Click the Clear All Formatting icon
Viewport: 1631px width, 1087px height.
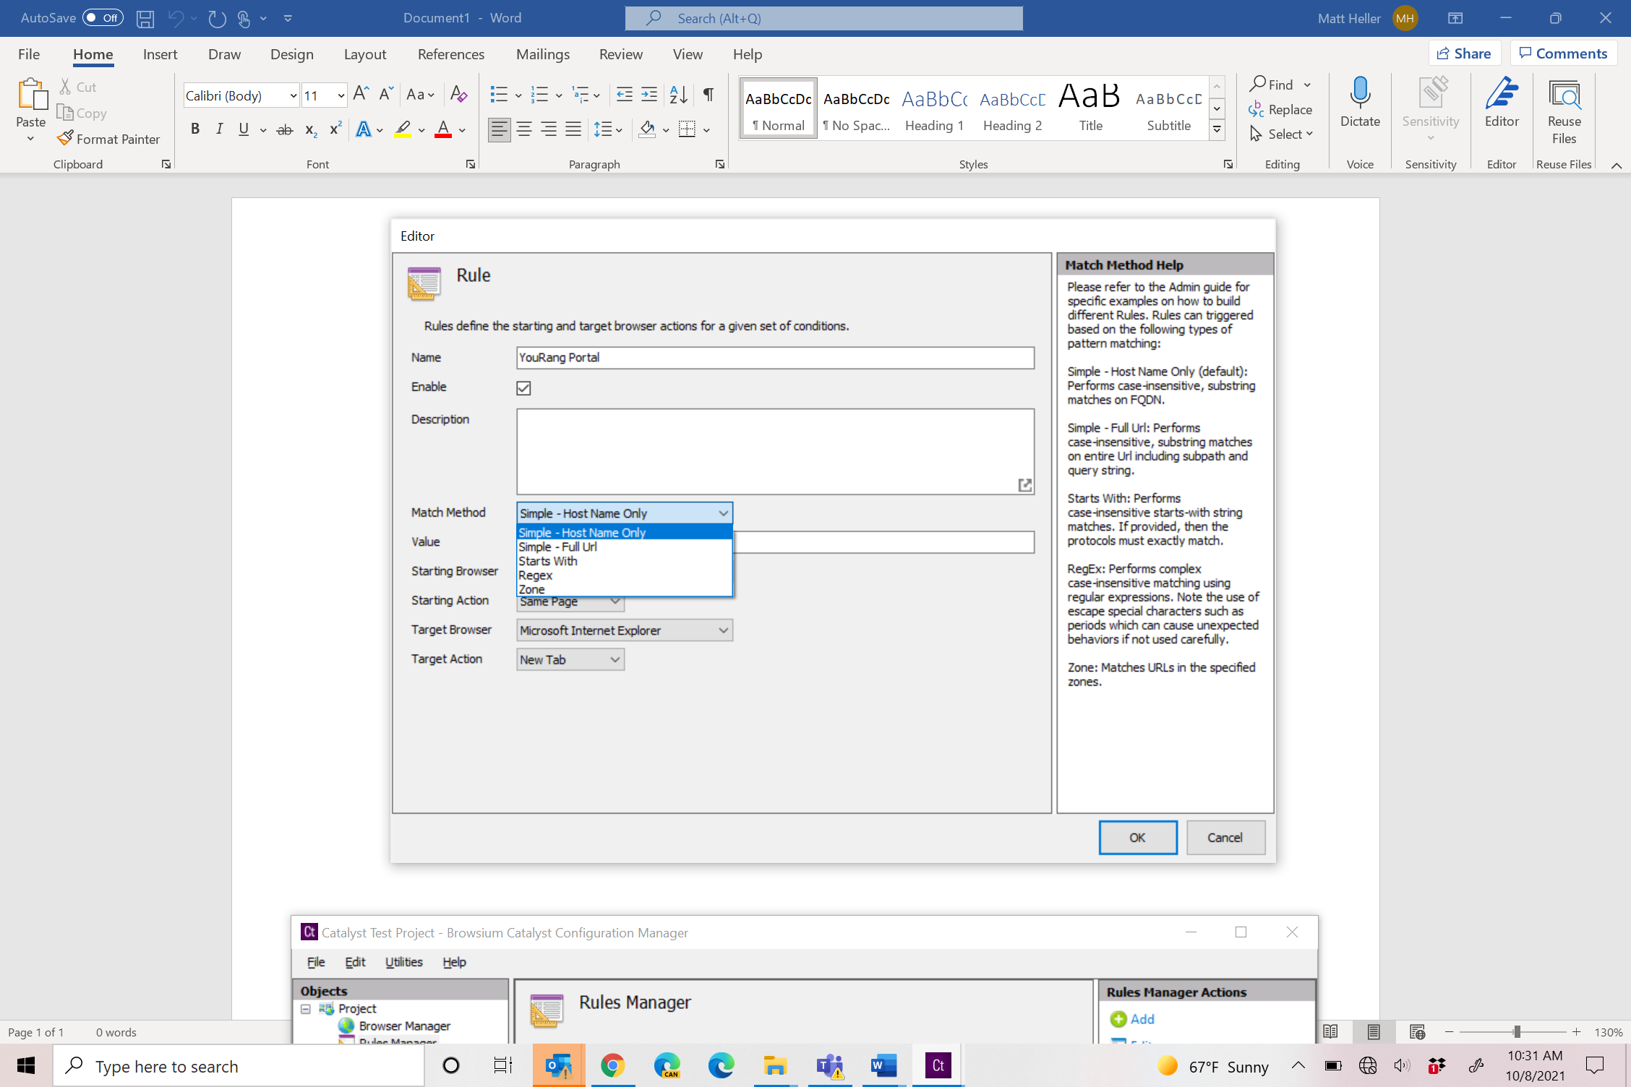(x=458, y=95)
